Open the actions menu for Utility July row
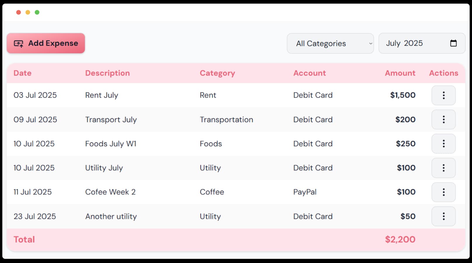This screenshot has height=263, width=472. (443, 168)
